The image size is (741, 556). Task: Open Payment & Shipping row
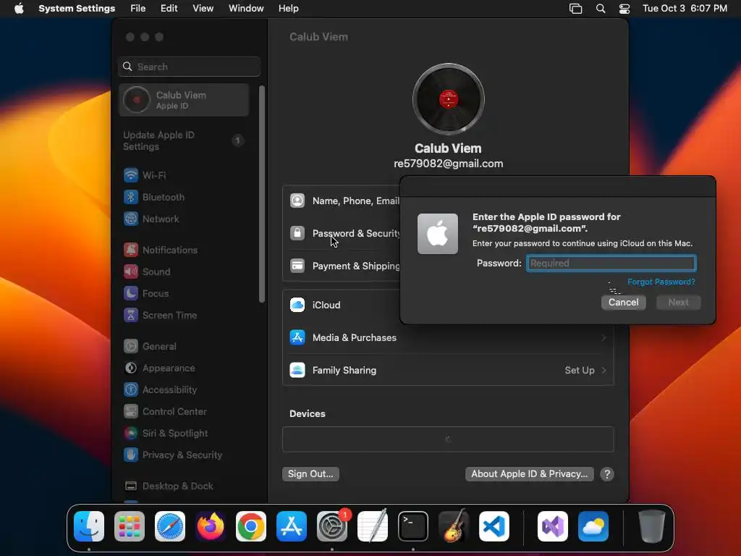tap(342, 266)
